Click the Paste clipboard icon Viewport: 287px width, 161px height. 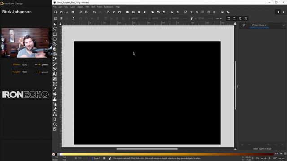[x=120, y=12]
